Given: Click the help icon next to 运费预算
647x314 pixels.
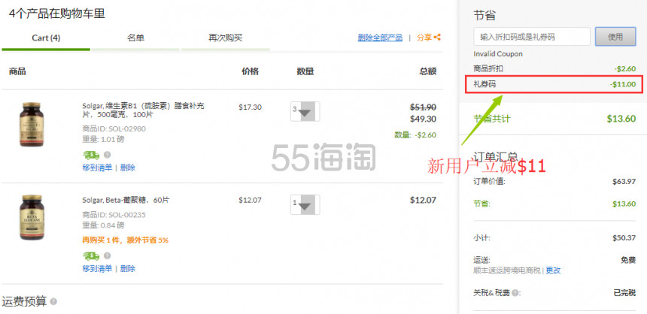Looking at the screenshot, I should (x=53, y=302).
